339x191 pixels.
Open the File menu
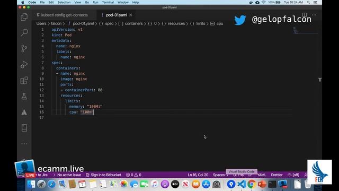click(42, 2)
